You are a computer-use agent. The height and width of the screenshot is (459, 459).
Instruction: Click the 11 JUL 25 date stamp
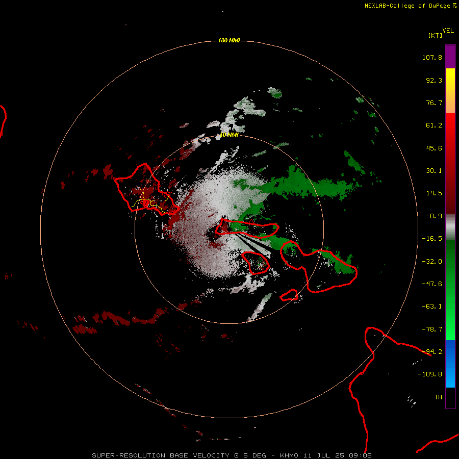click(324, 455)
